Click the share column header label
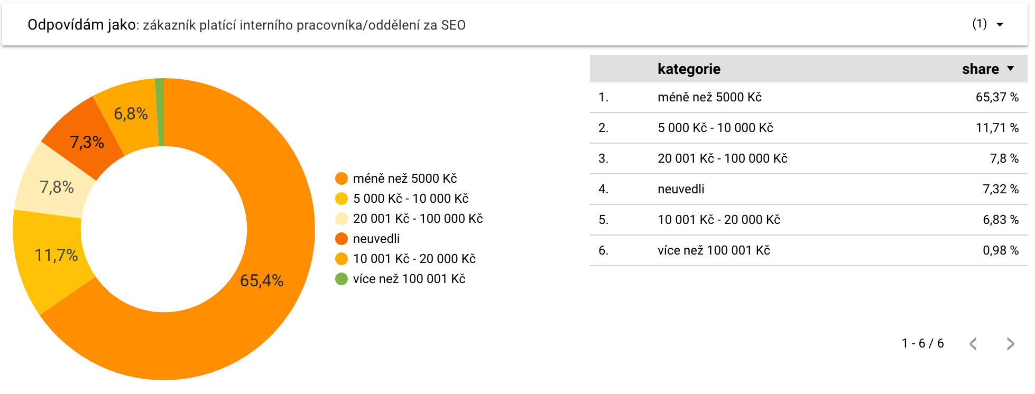 tap(980, 69)
